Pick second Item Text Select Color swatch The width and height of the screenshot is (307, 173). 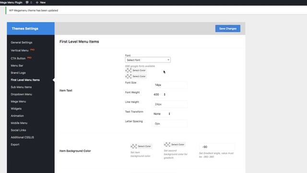(136, 76)
